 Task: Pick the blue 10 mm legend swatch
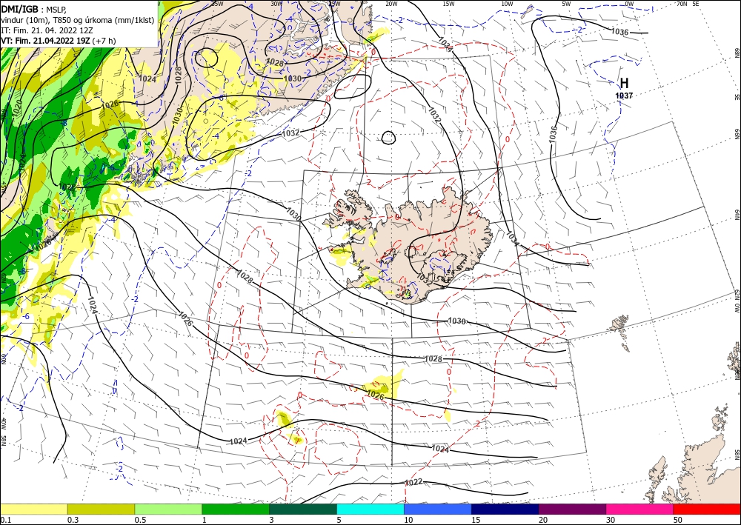(x=438, y=509)
